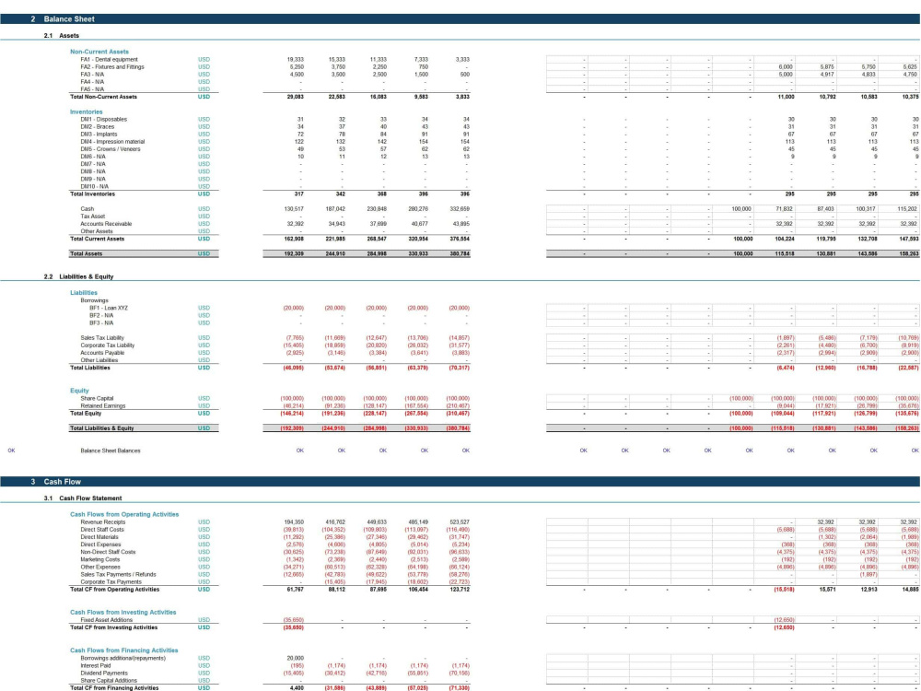
Task: Click the 2.2 Liabilities & Equity heading
Action: [78, 276]
